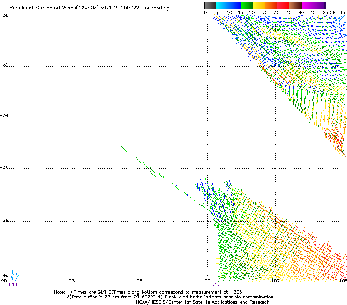Click the light blue wind barbs near longitude 90

[15, 276]
